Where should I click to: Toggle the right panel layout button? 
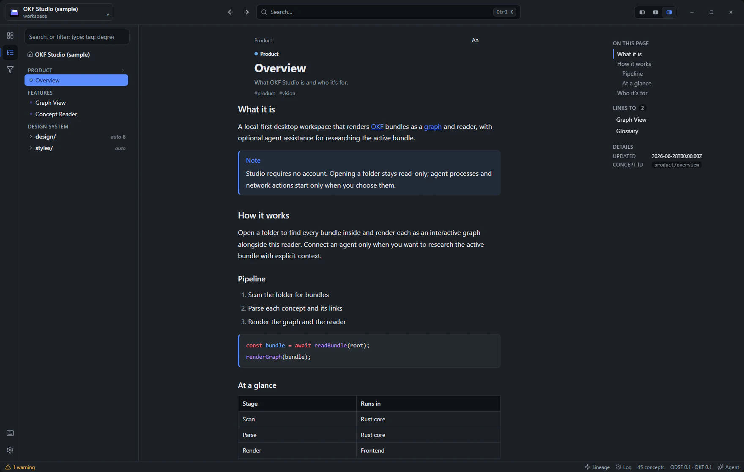point(669,12)
